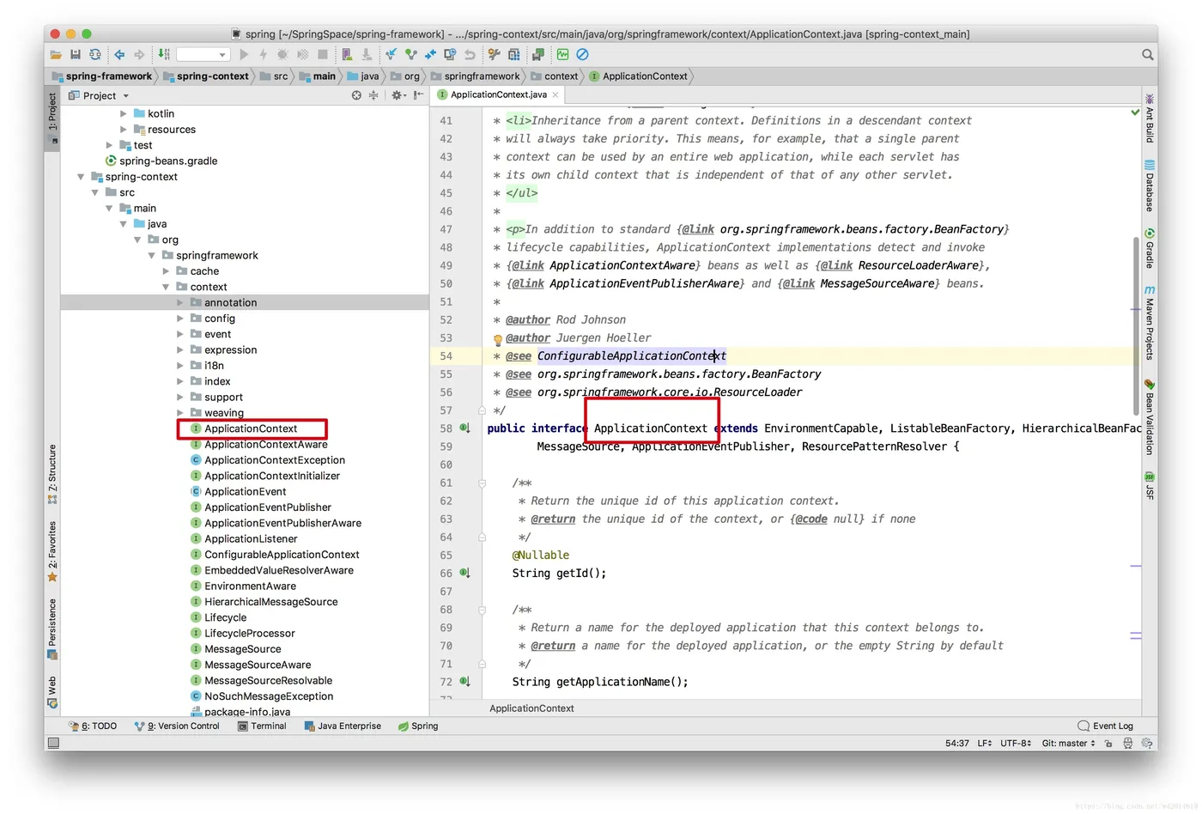Click the Update Project VCS icon
The height and width of the screenshot is (814, 1202).
point(391,54)
